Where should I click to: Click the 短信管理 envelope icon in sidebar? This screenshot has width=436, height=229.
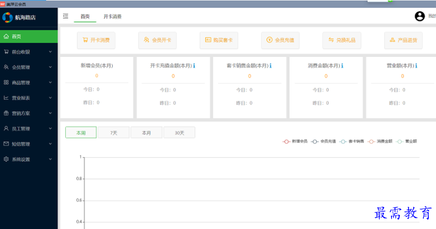[x=6, y=144]
